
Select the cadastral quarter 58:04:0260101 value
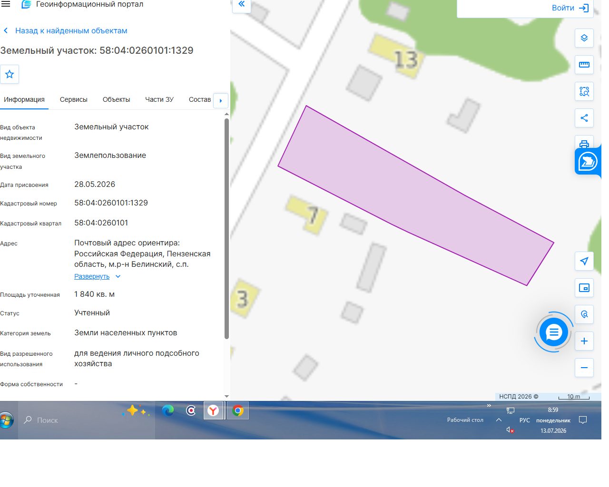tap(101, 223)
